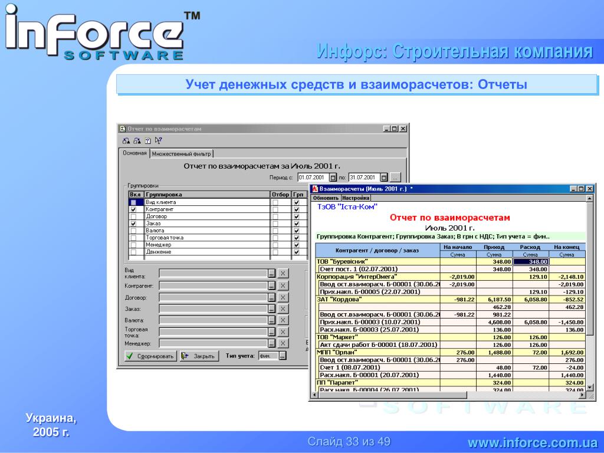Enable the Вкл checkbox for Движение
Image resolution: width=604 pixels, height=453 pixels.
[x=133, y=252]
